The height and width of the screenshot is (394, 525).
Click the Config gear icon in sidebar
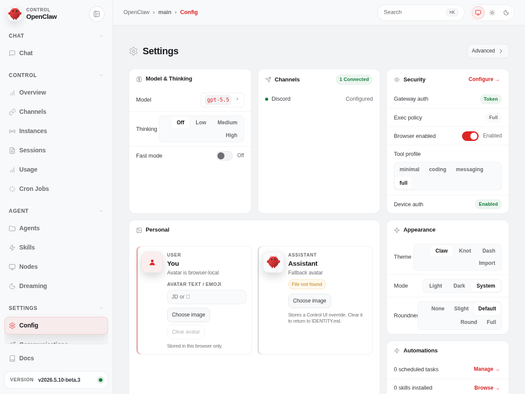(x=12, y=326)
